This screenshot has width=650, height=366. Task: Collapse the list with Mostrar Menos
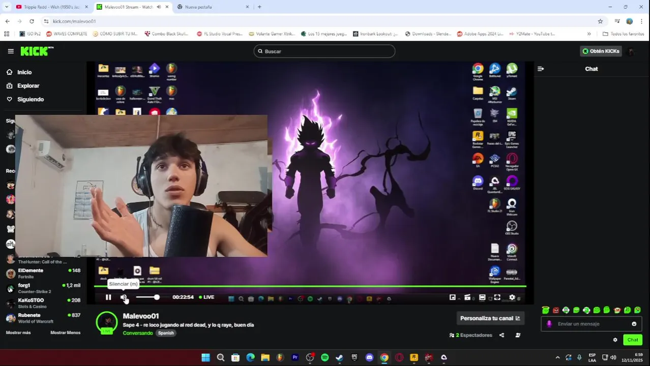[x=65, y=332]
